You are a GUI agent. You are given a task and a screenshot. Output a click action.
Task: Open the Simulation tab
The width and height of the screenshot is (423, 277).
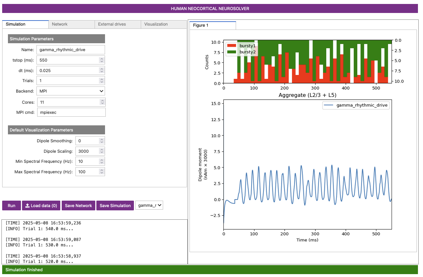tap(25, 24)
